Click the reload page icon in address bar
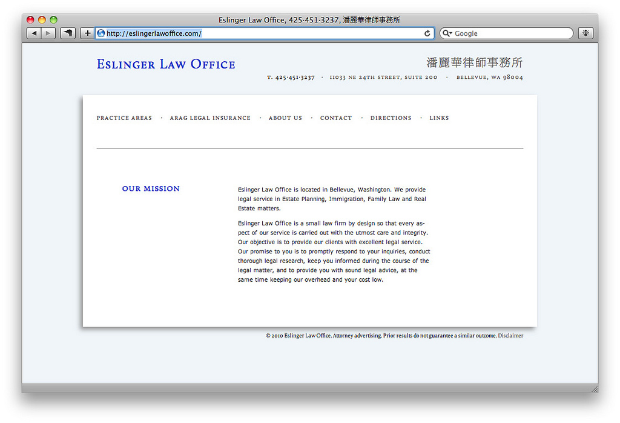Image resolution: width=620 pixels, height=423 pixels. point(427,33)
